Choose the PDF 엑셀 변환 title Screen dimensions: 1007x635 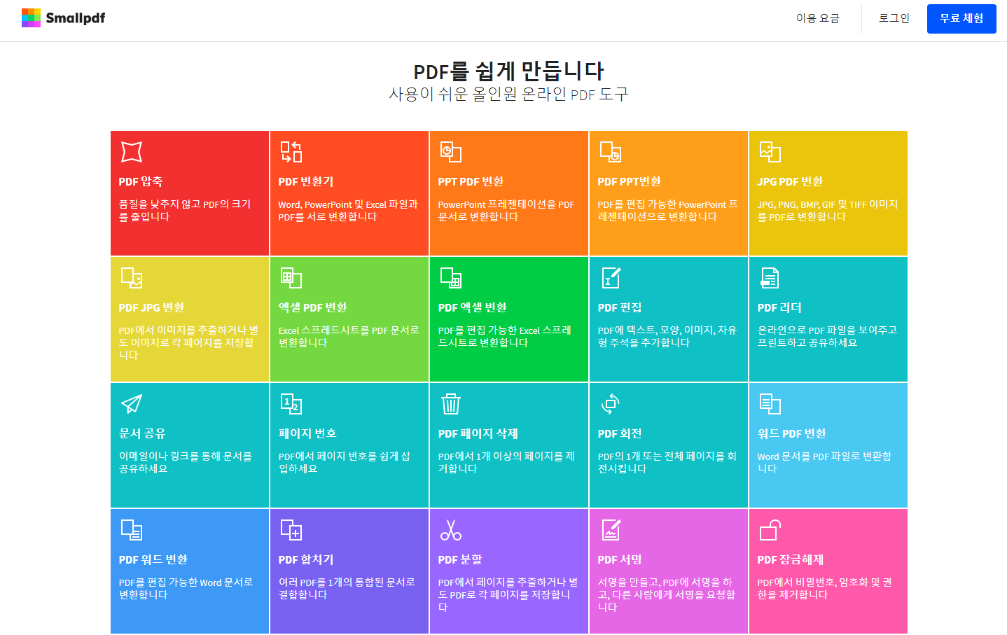tap(473, 308)
